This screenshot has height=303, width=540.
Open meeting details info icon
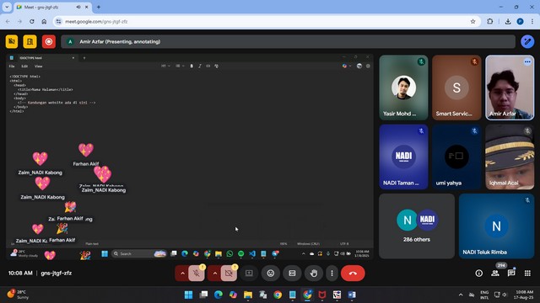tap(479, 273)
